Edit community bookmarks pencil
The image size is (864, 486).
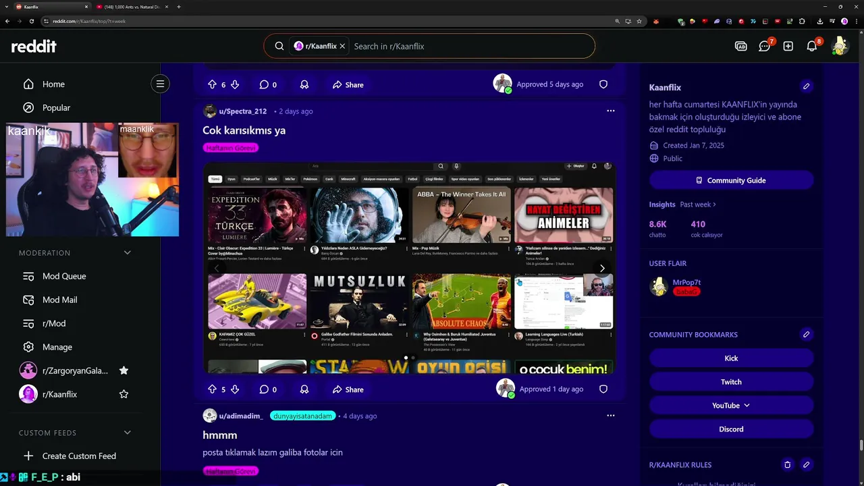(806, 335)
